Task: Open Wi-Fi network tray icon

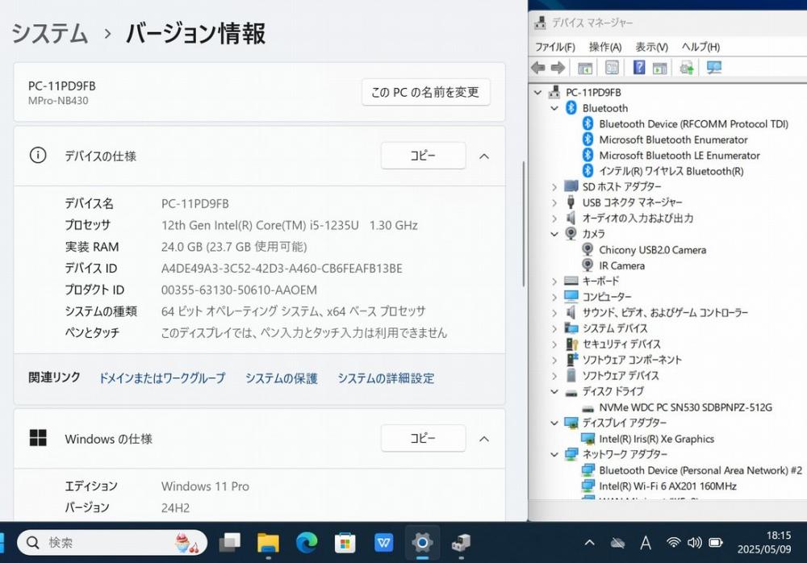Action: (673, 542)
